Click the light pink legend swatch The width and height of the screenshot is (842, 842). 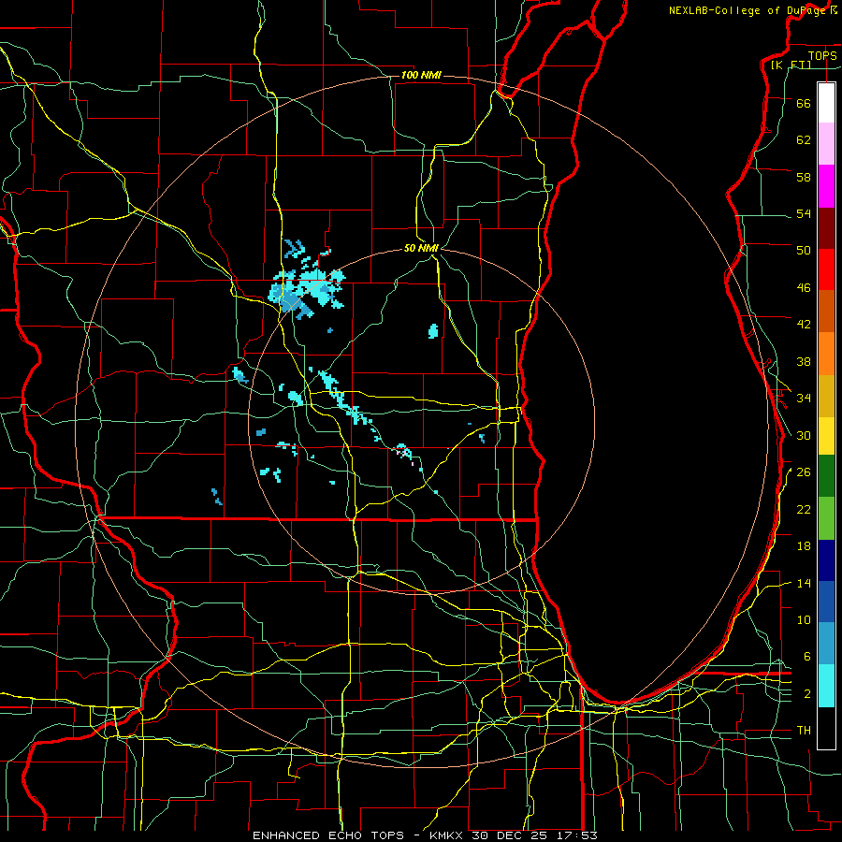(826, 144)
